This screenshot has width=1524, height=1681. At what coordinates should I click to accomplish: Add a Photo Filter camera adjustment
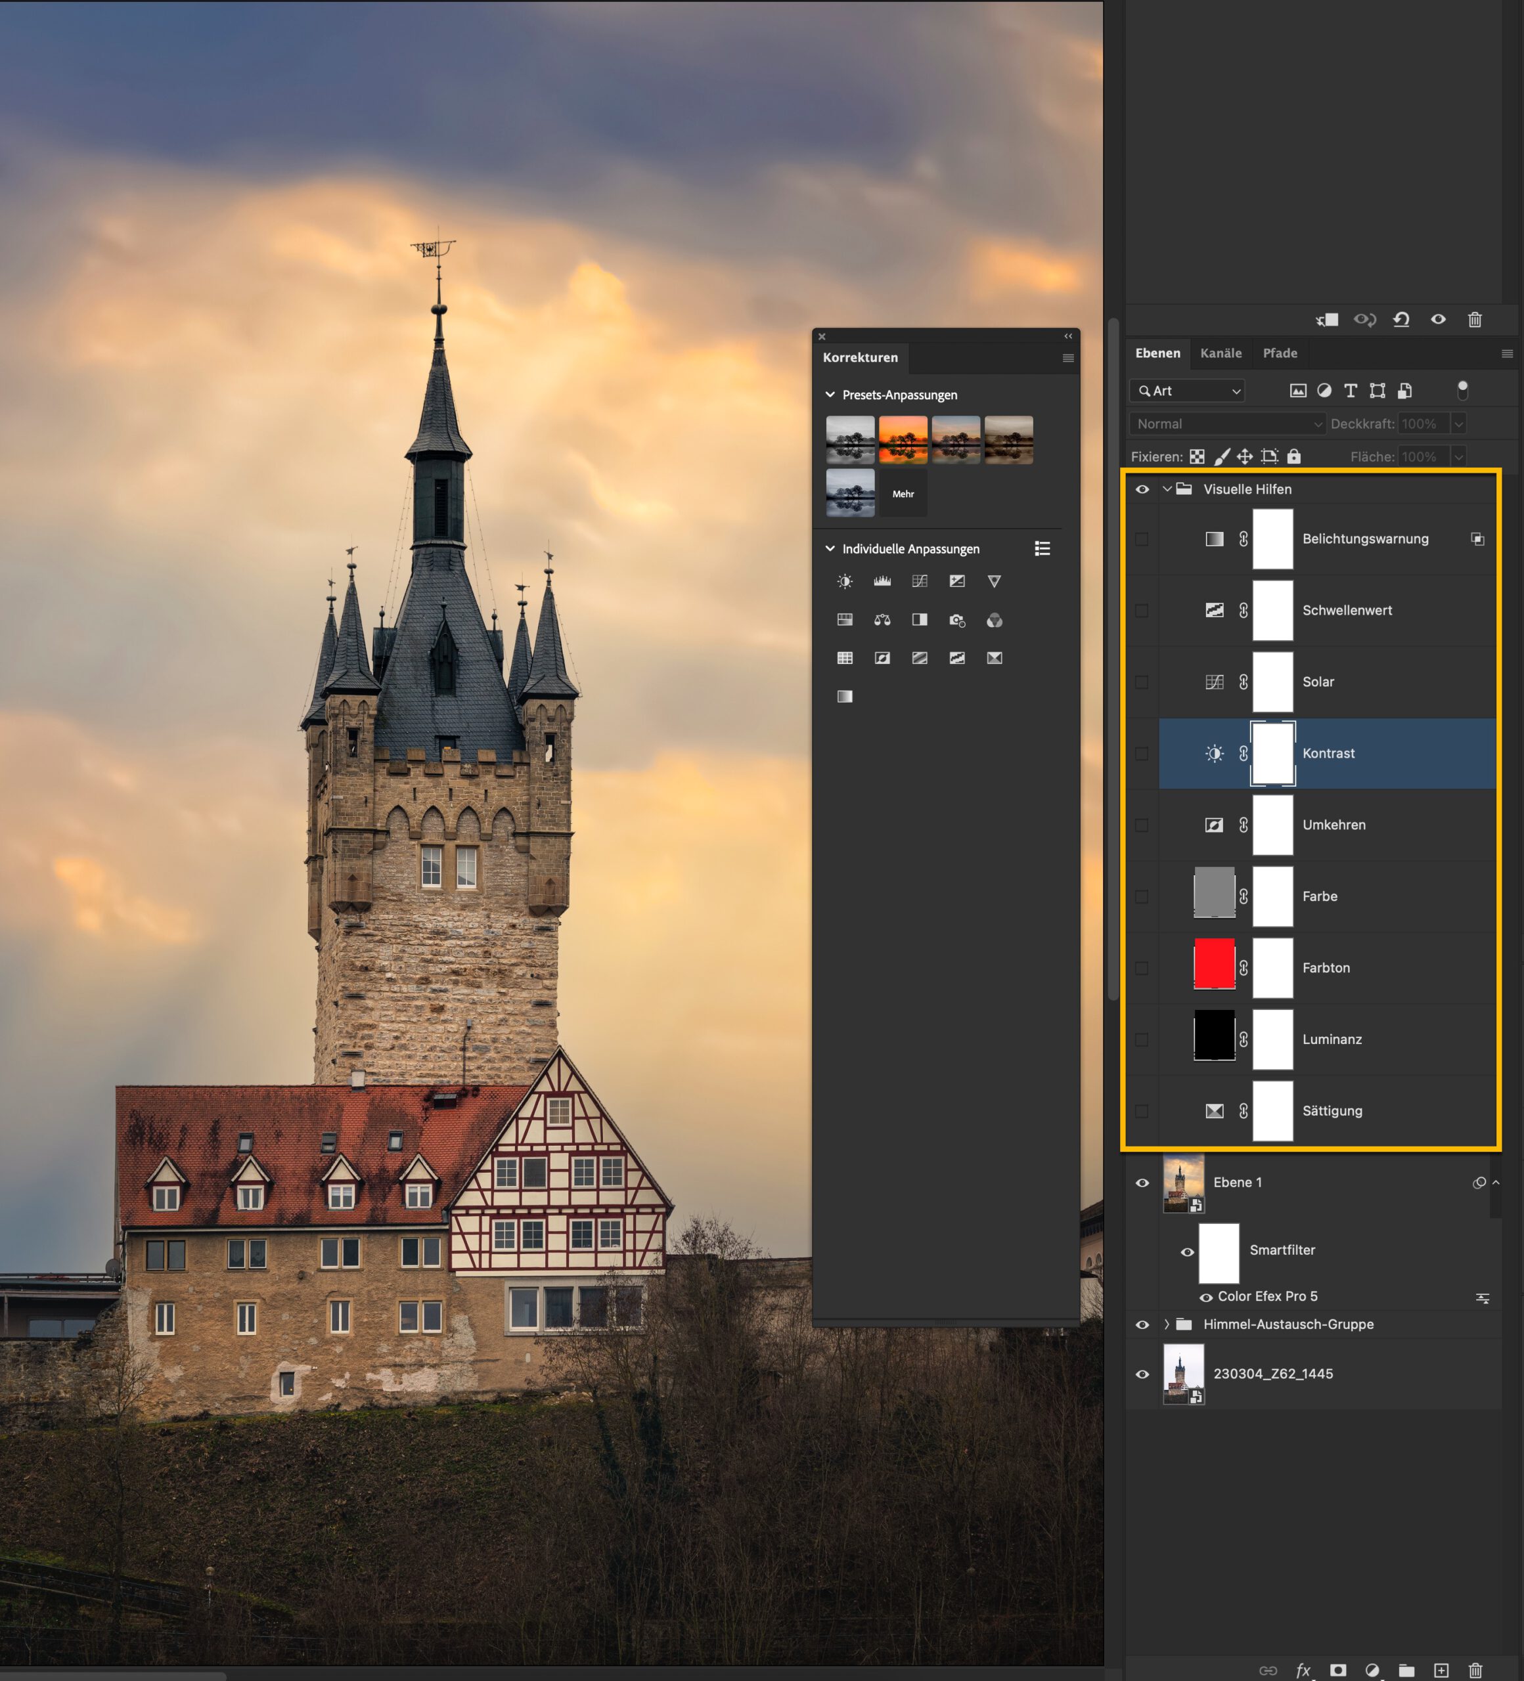point(957,619)
